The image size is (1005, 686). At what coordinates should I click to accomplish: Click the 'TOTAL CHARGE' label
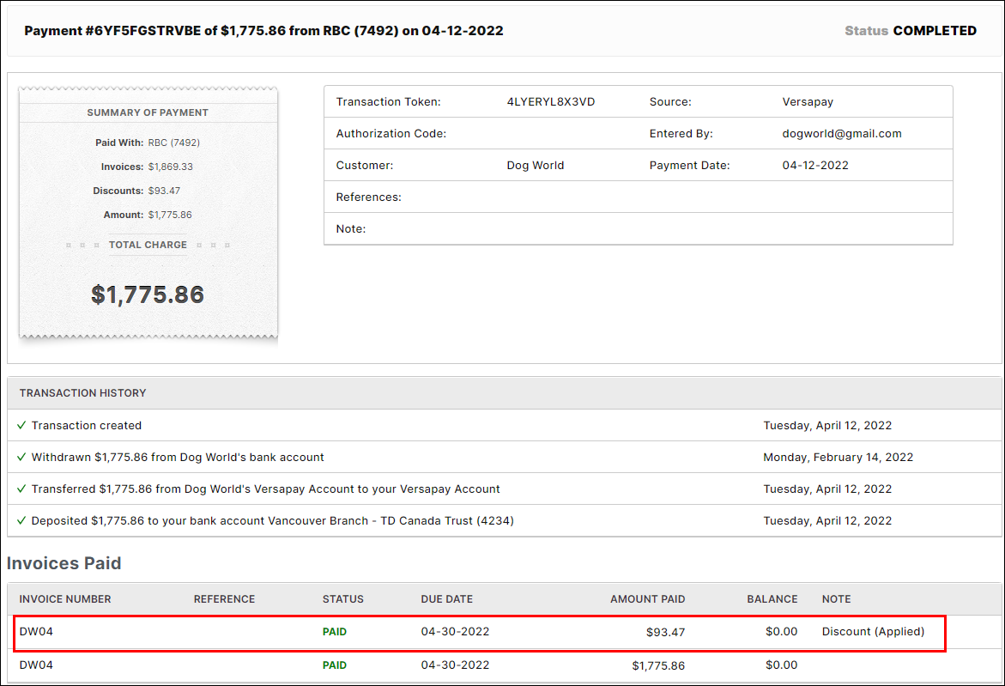[148, 245]
